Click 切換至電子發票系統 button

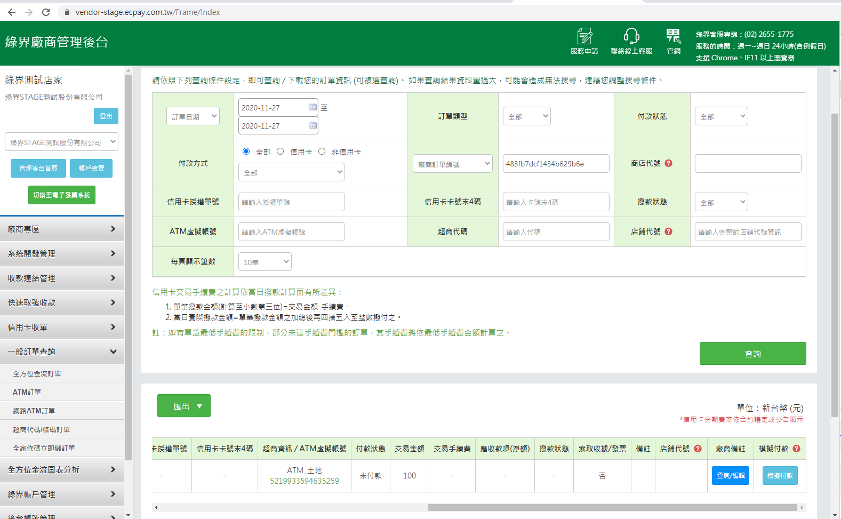coord(62,195)
